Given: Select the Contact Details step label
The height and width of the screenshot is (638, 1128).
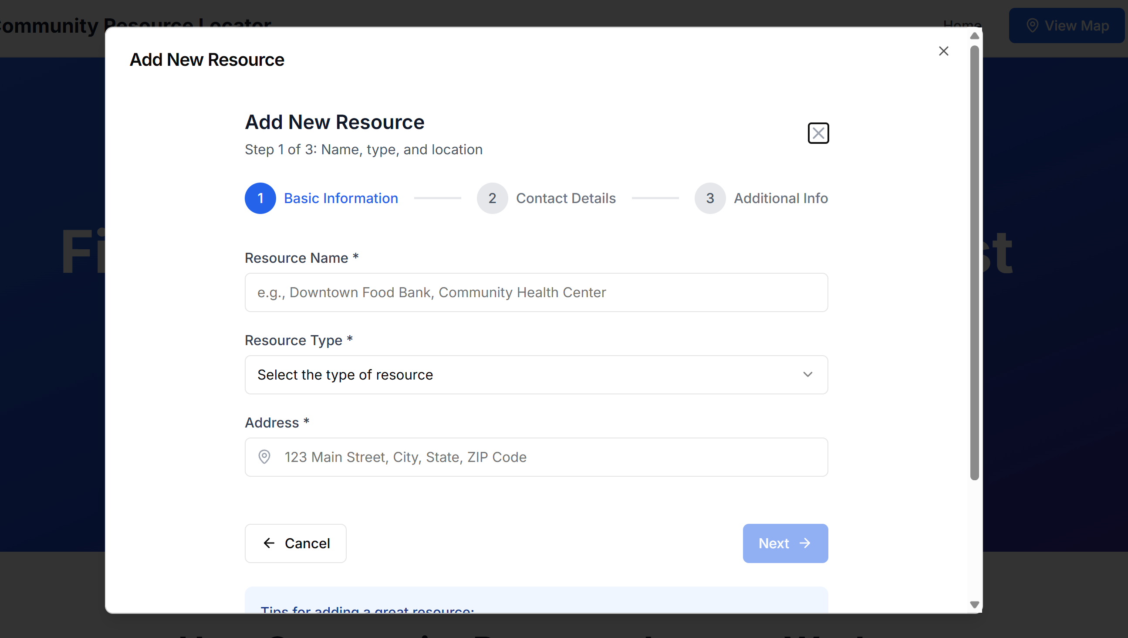Looking at the screenshot, I should 565,198.
